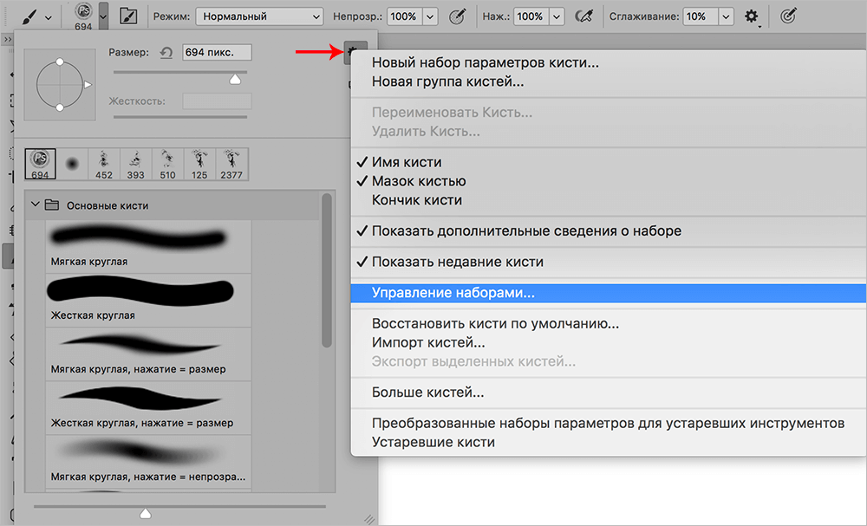
Task: Select the "Мягкая круглая" brush preset
Action: click(138, 245)
